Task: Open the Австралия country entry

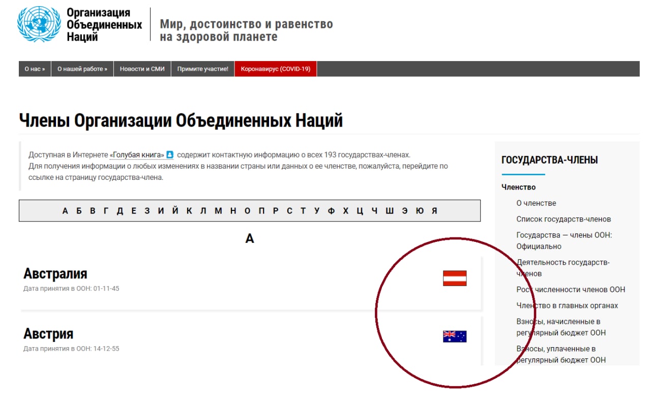Action: click(55, 273)
